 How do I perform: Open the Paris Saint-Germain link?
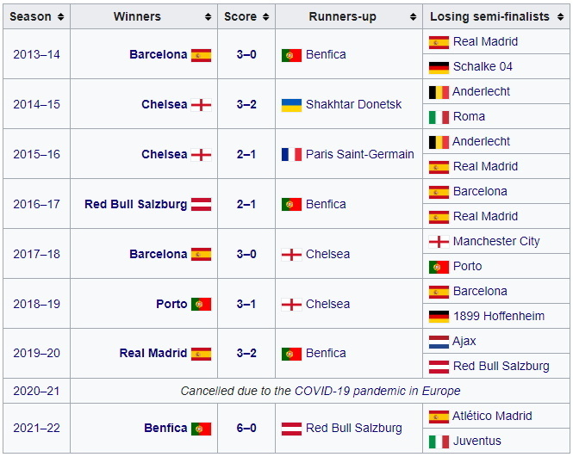359,155
